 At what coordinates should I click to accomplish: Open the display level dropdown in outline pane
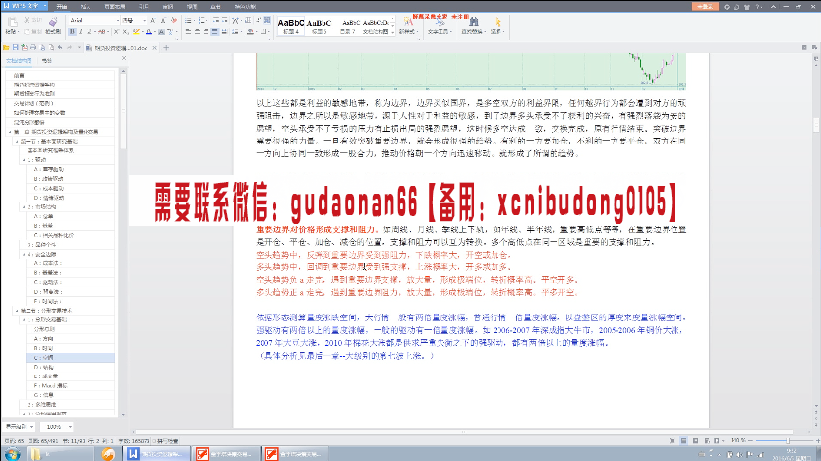click(31, 427)
